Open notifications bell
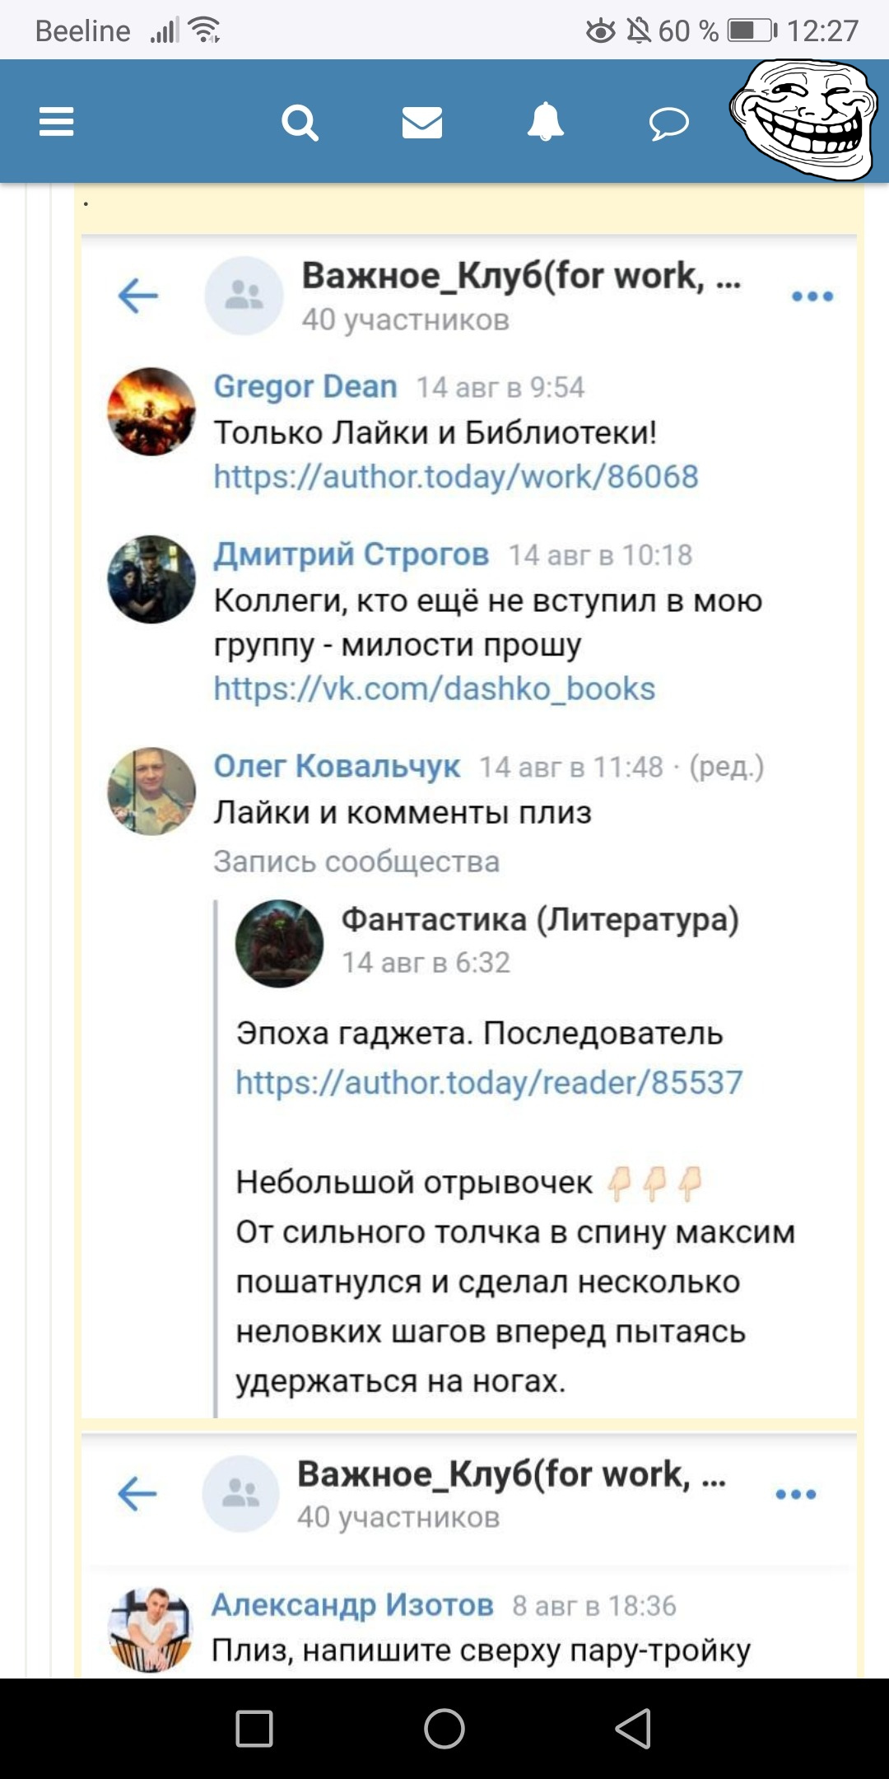This screenshot has height=1779, width=889. [x=545, y=123]
